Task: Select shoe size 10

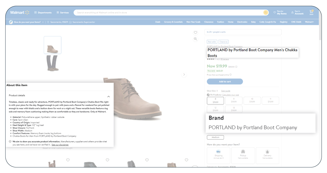Action: [252, 100]
